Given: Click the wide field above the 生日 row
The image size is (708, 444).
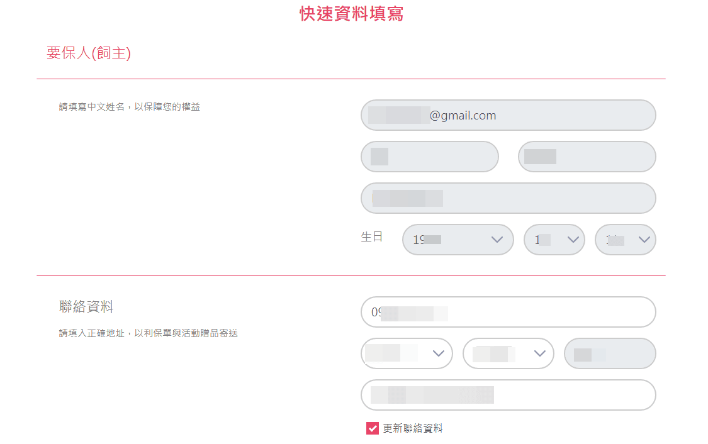Looking at the screenshot, I should point(508,198).
